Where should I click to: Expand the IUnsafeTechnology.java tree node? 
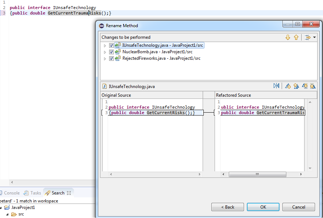pos(105,46)
